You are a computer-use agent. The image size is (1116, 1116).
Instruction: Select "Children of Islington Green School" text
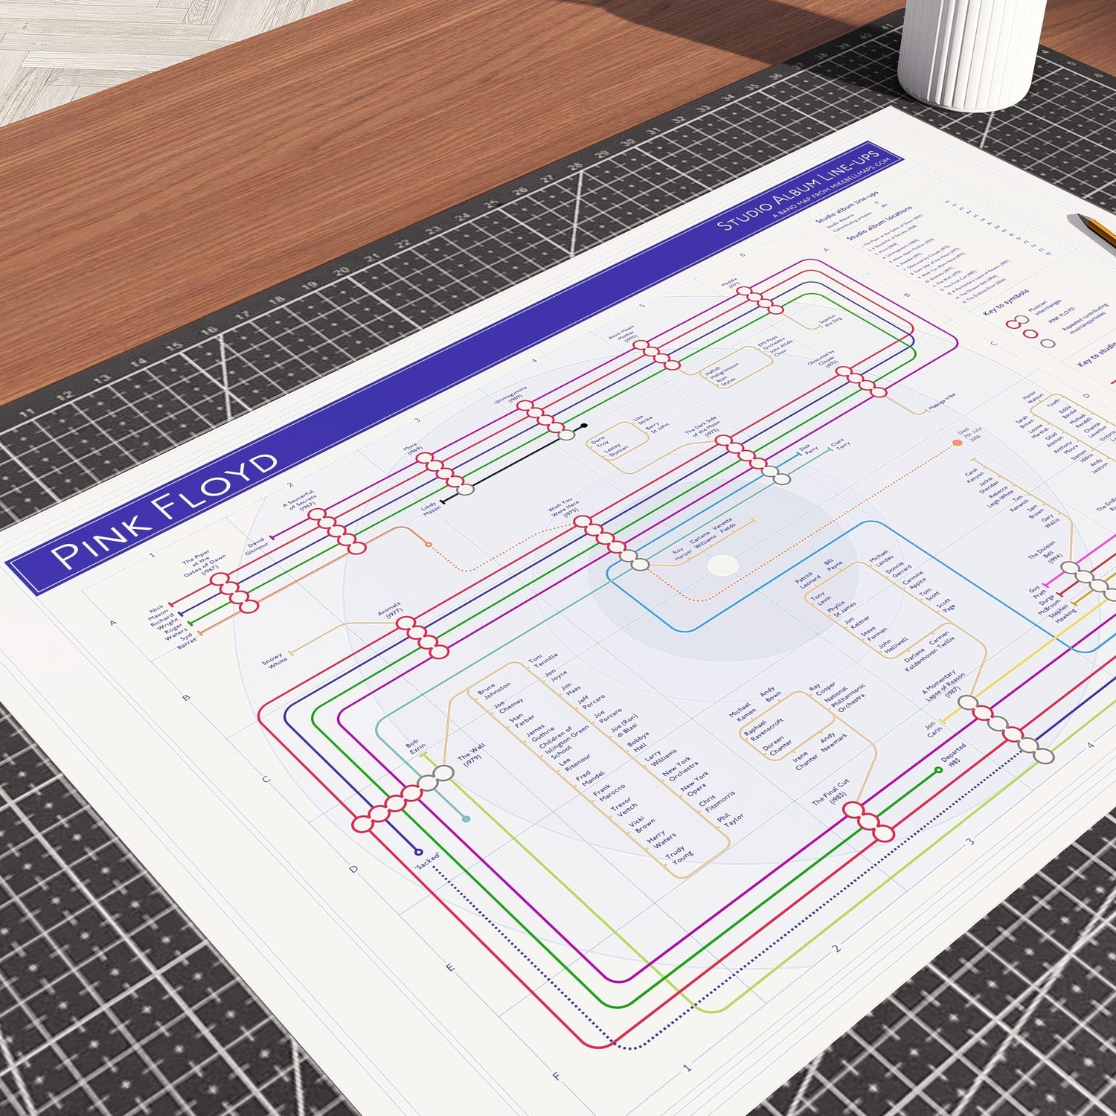[x=565, y=743]
